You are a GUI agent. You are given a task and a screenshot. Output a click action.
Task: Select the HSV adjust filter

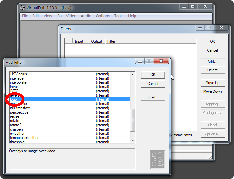pyautogui.click(x=70, y=74)
